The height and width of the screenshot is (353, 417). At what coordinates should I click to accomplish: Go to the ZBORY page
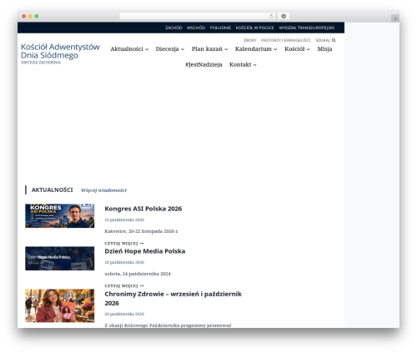(250, 40)
